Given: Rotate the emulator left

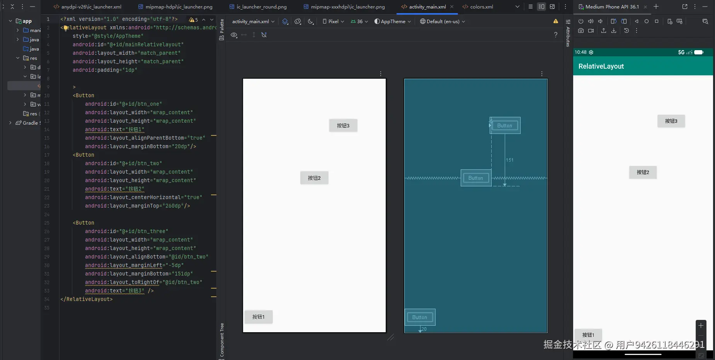Looking at the screenshot, I should click(x=613, y=21).
